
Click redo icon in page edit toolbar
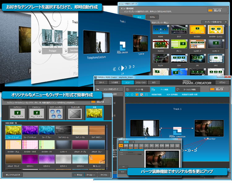[x=132, y=94]
